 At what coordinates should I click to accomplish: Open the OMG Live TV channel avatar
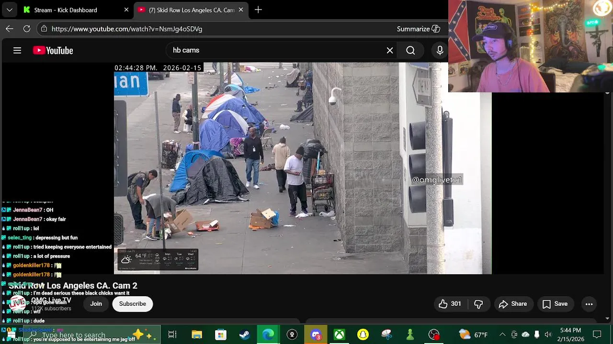[x=18, y=304]
